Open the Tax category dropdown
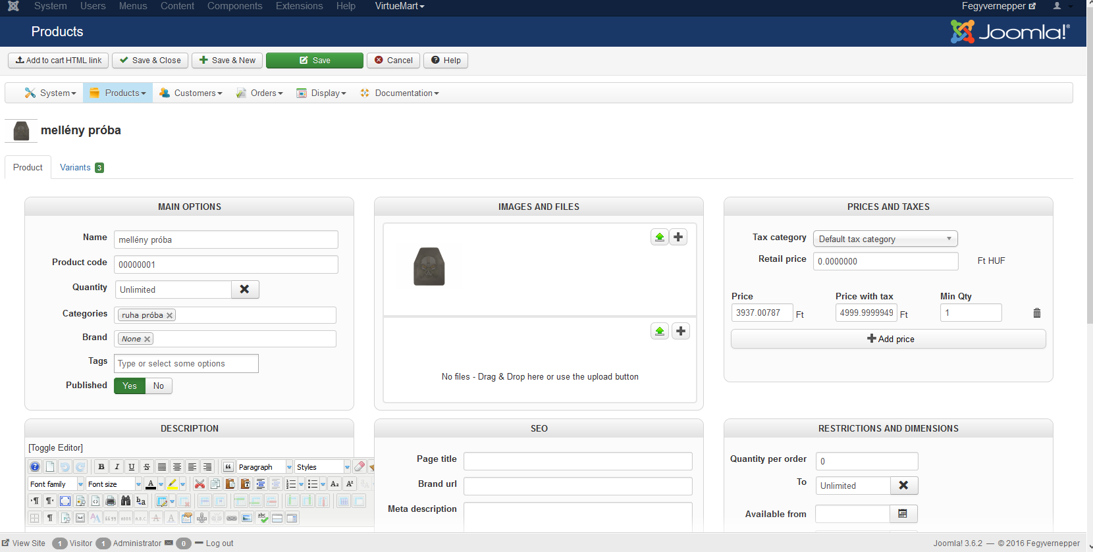Screen dimensions: 1093x552 886,239
